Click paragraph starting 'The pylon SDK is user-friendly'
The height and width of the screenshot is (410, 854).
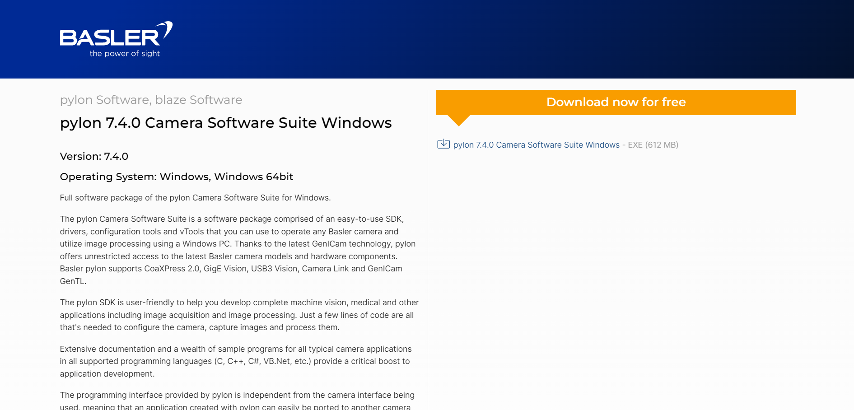tap(239, 315)
